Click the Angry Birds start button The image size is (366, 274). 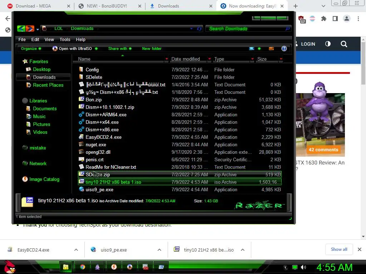[x=9, y=267]
